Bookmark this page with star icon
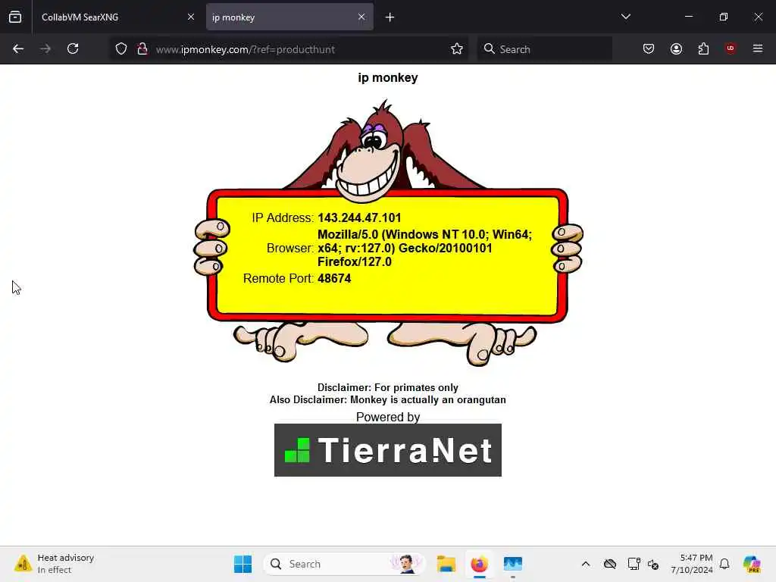The image size is (776, 582). [457, 49]
